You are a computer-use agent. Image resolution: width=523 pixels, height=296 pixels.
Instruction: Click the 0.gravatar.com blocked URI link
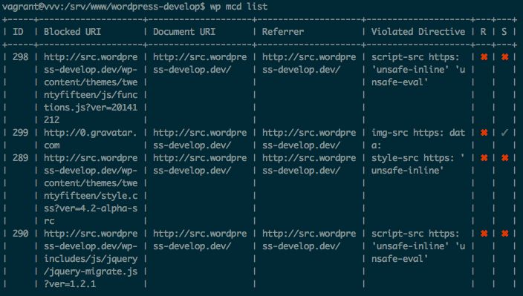click(91, 139)
